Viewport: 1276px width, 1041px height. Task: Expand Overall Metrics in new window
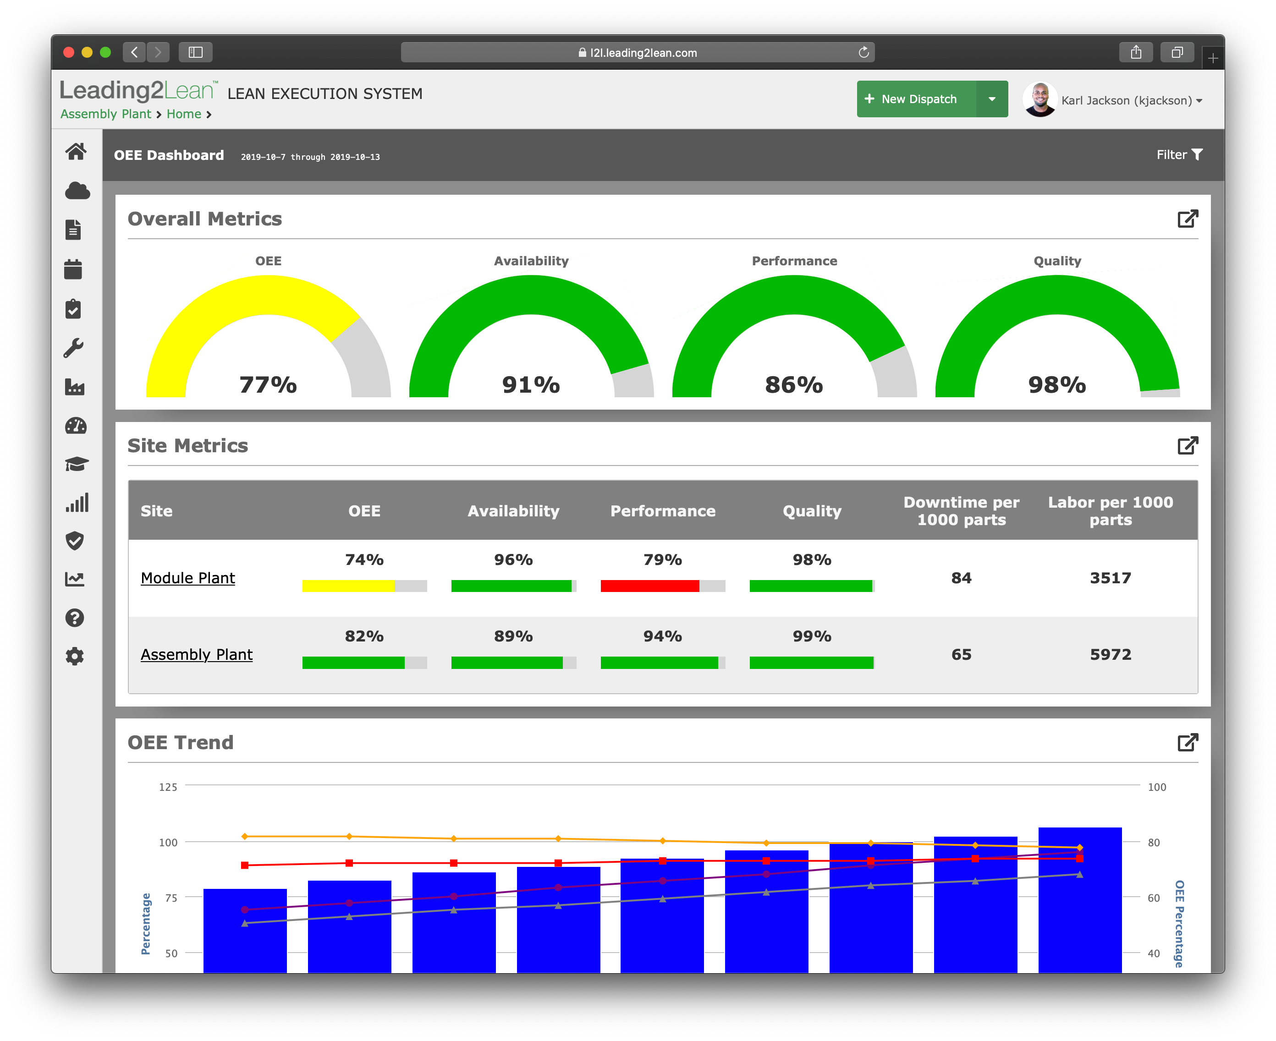(x=1187, y=219)
